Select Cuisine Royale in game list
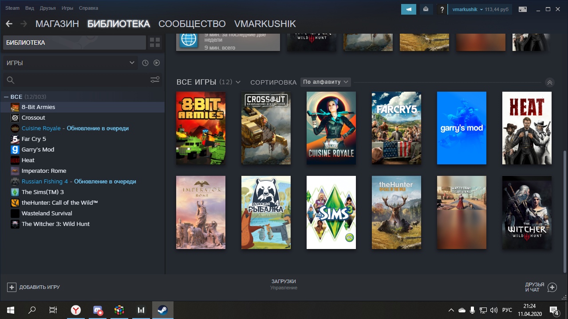 82,128
